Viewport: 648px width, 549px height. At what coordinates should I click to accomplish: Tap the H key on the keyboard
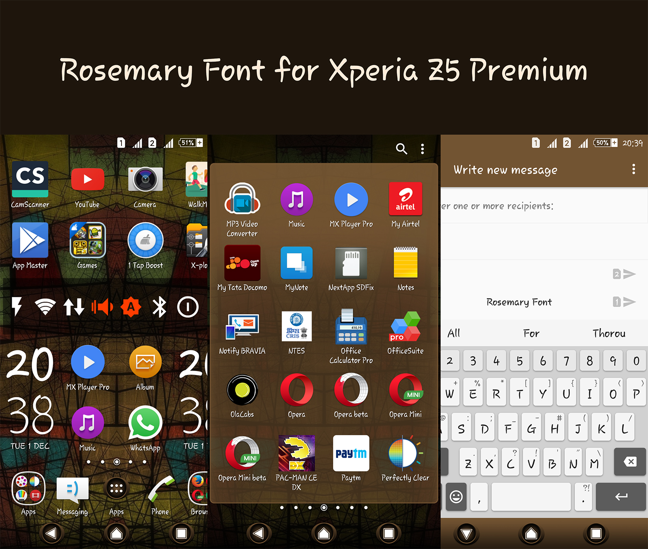pyautogui.click(x=554, y=427)
